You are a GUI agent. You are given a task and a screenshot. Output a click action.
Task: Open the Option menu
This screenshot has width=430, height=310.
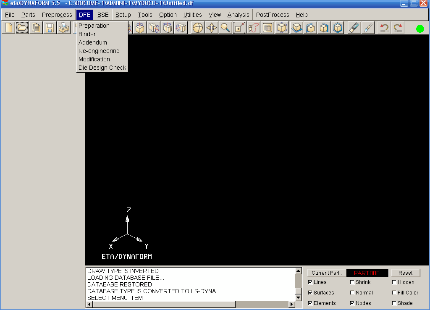tap(168, 15)
